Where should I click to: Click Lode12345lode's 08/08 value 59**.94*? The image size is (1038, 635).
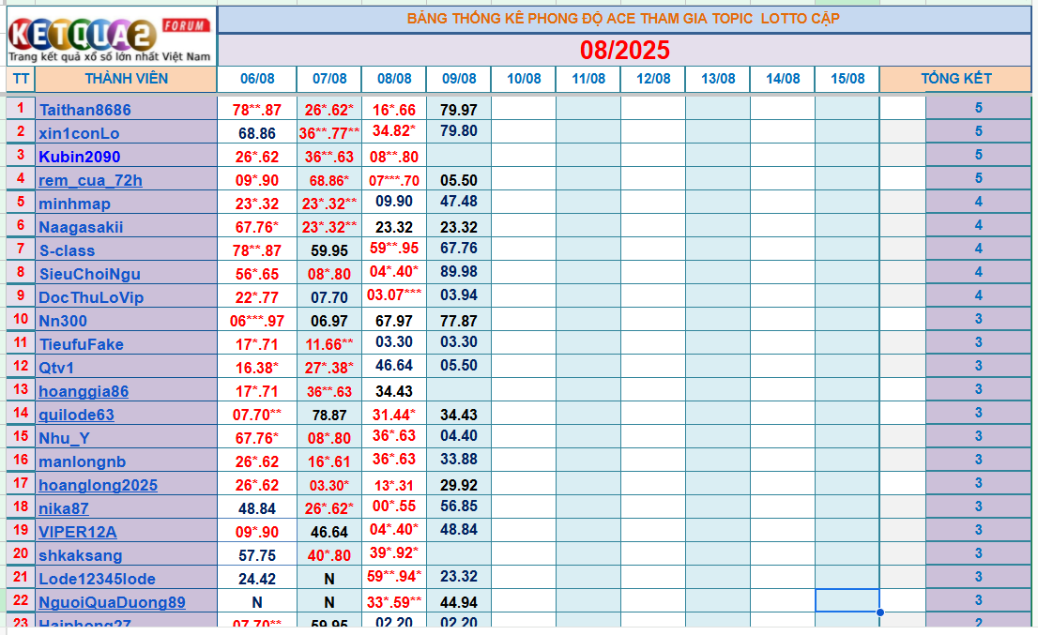(x=394, y=576)
